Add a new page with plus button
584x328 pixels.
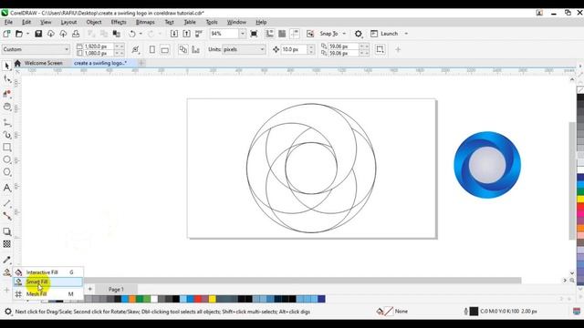[89, 289]
